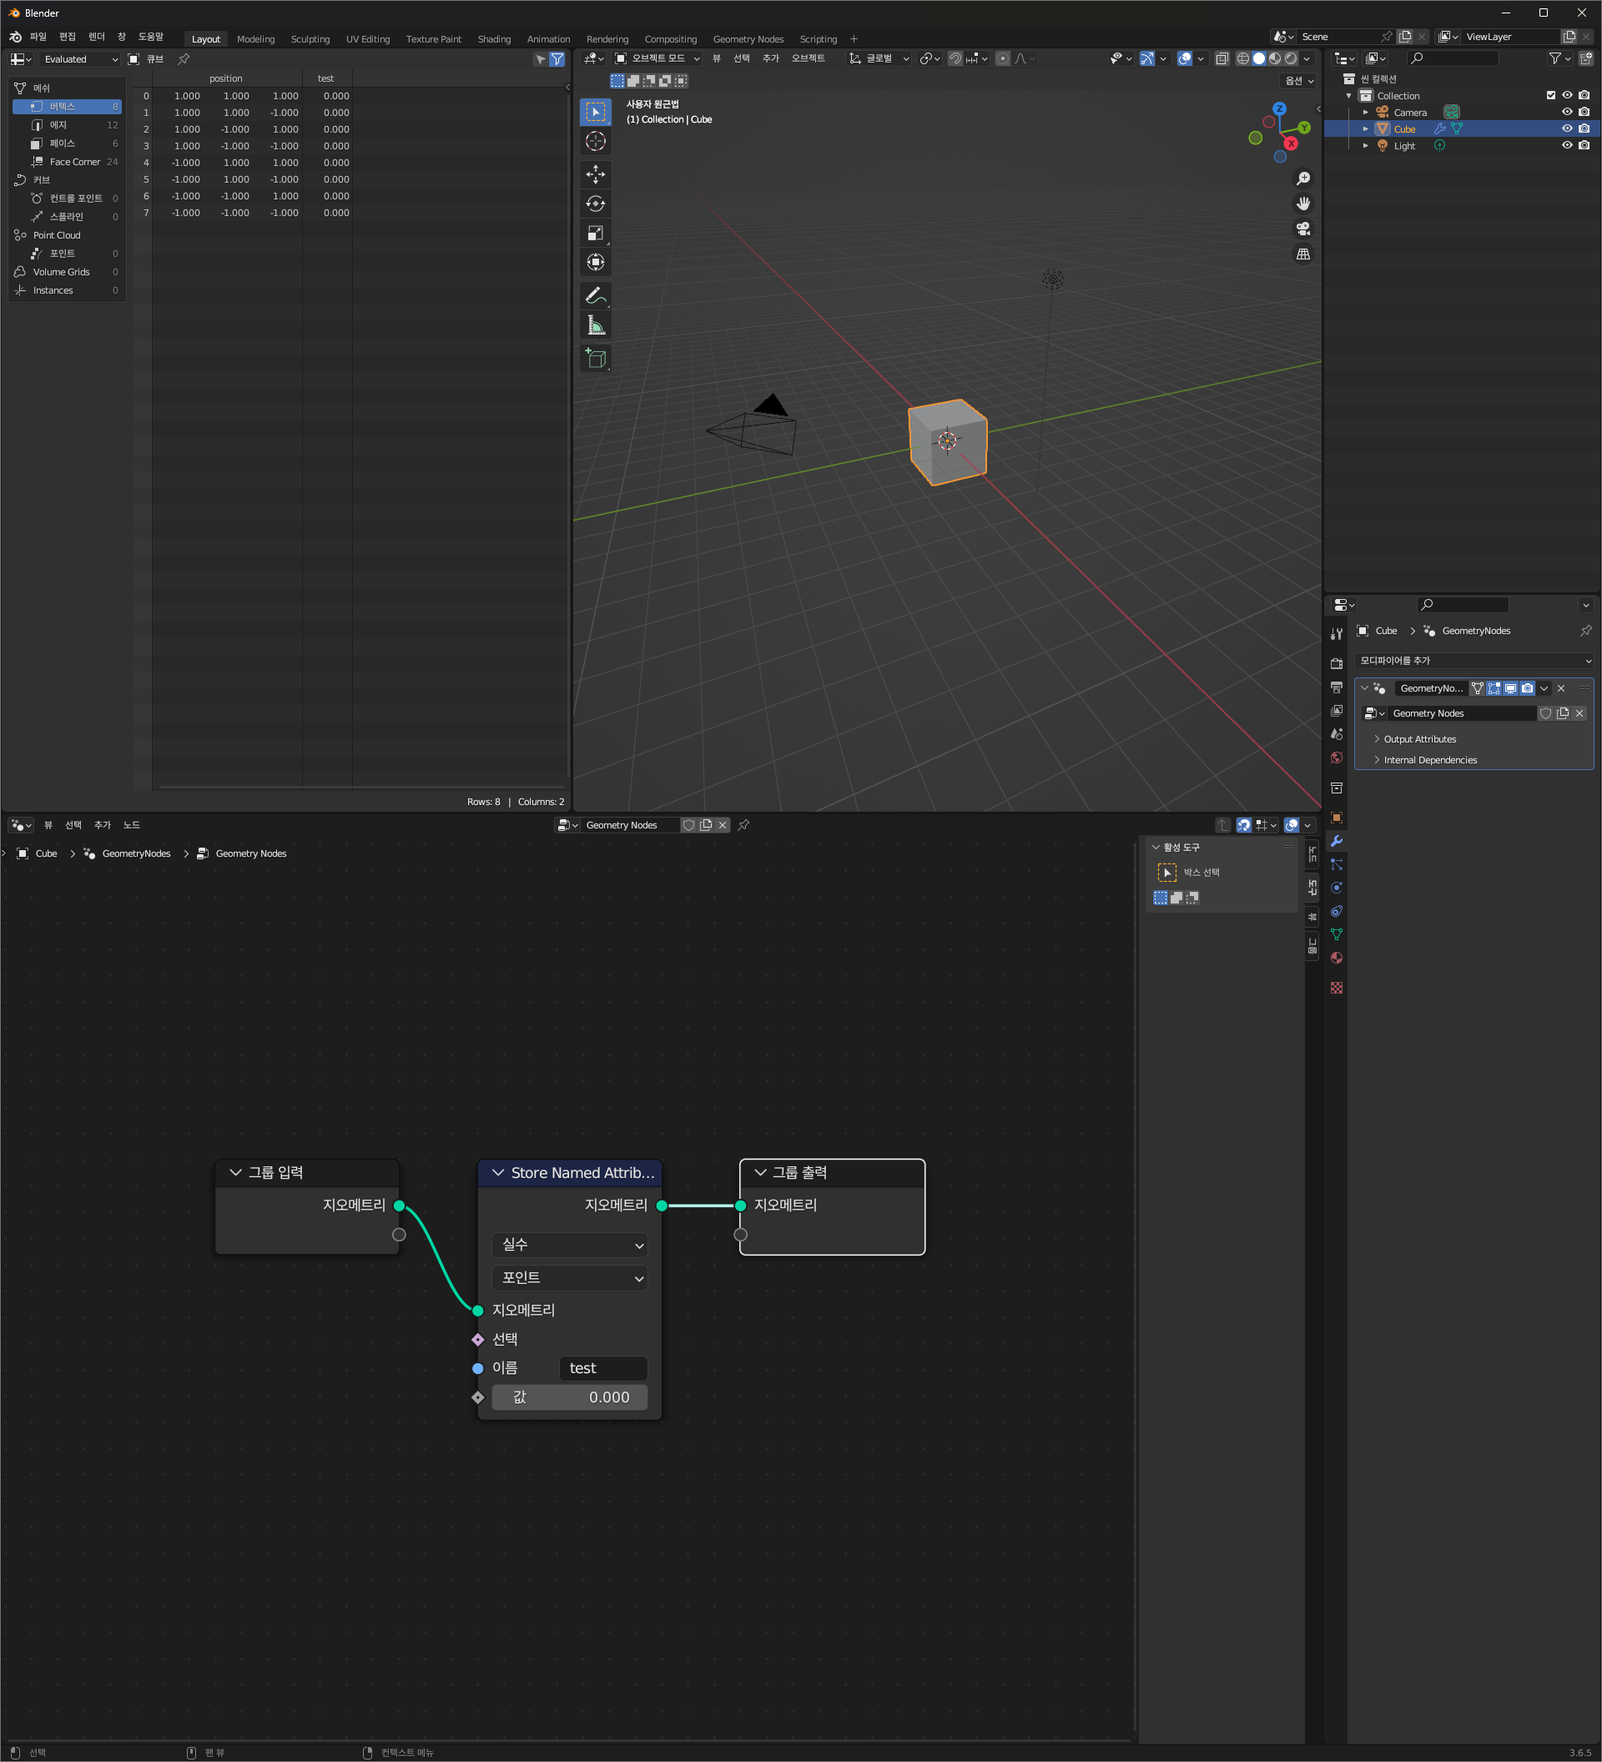This screenshot has height=1762, width=1602.
Task: Click the 값 value slider field
Action: [570, 1397]
